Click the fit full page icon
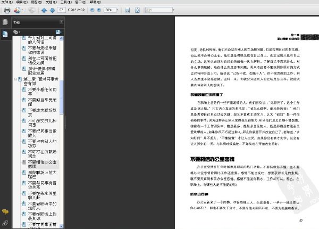 pyautogui.click(x=137, y=10)
